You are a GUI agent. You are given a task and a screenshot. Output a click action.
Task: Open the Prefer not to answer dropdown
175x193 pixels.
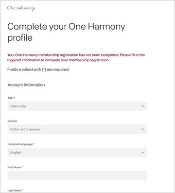[x=77, y=129]
